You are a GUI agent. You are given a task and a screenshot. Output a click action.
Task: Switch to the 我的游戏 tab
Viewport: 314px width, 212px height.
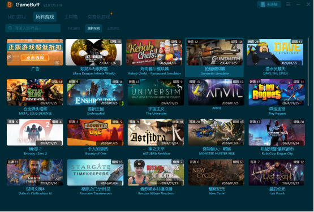pyautogui.click(x=17, y=17)
